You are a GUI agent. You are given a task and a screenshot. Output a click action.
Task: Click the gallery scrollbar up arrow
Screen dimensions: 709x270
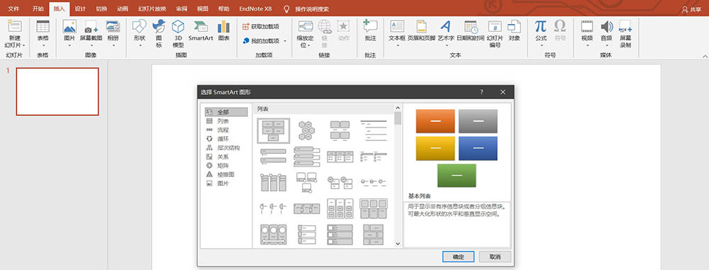point(398,108)
